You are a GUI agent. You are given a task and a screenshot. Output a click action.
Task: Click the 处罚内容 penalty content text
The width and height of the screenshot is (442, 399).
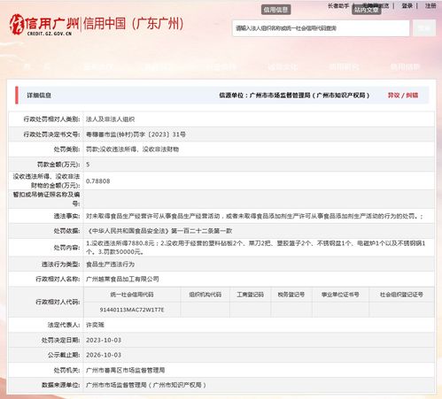pyautogui.click(x=256, y=248)
